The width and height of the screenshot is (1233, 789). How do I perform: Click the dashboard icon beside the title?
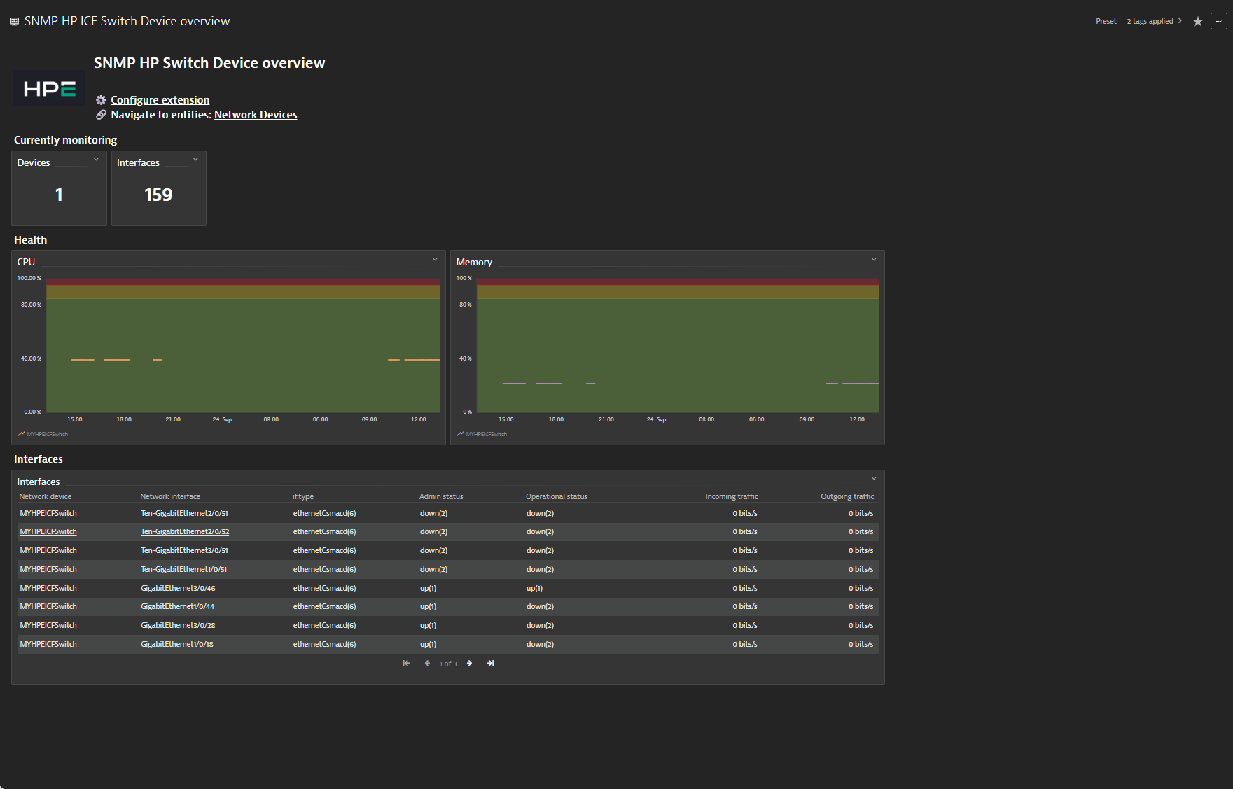point(14,22)
